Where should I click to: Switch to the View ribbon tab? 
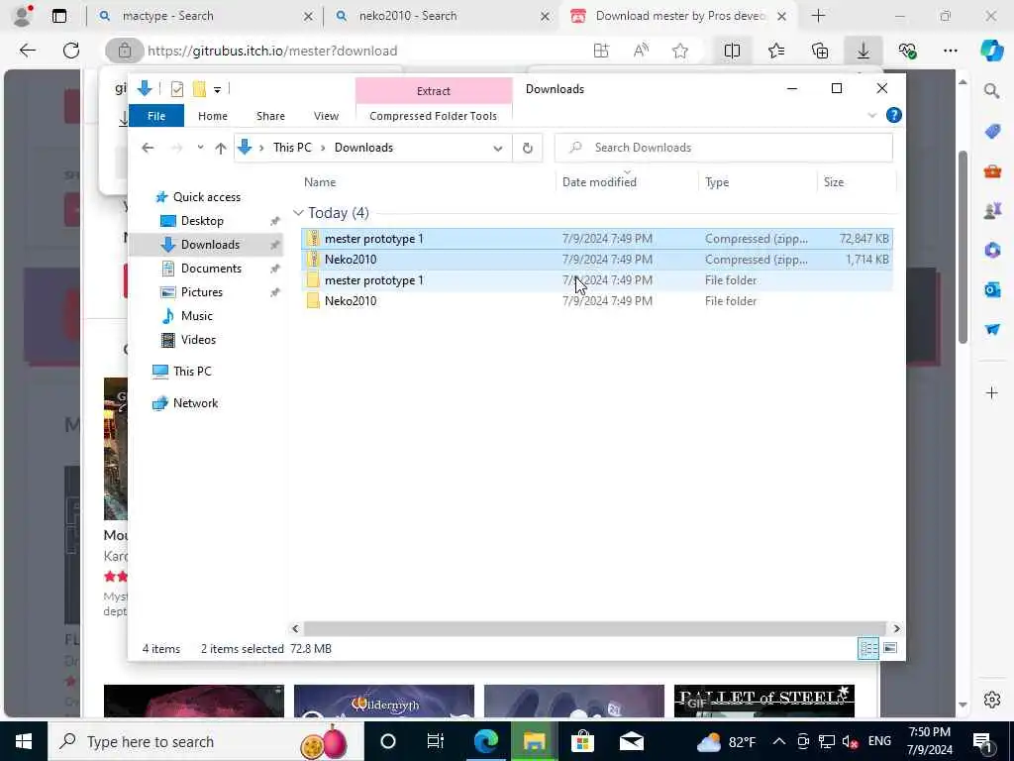point(326,116)
